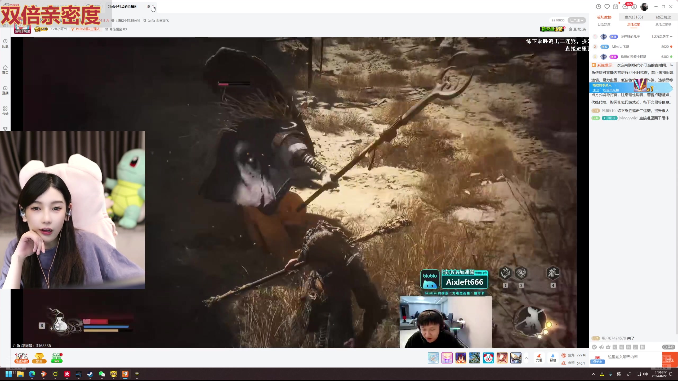Toggle the 屏蔽 block switch in chat
Viewport: 678px width, 381px height.
coord(669,347)
